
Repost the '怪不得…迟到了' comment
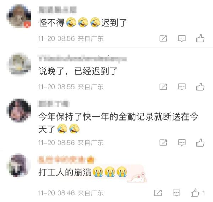click(163, 38)
